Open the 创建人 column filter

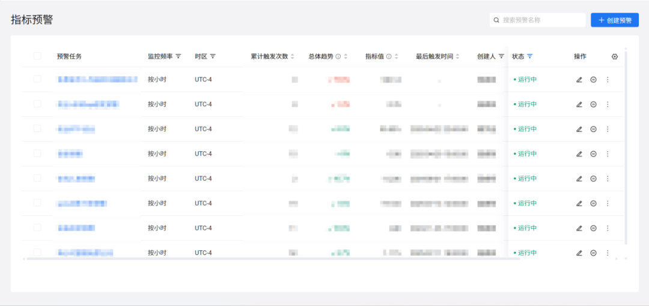pos(501,56)
